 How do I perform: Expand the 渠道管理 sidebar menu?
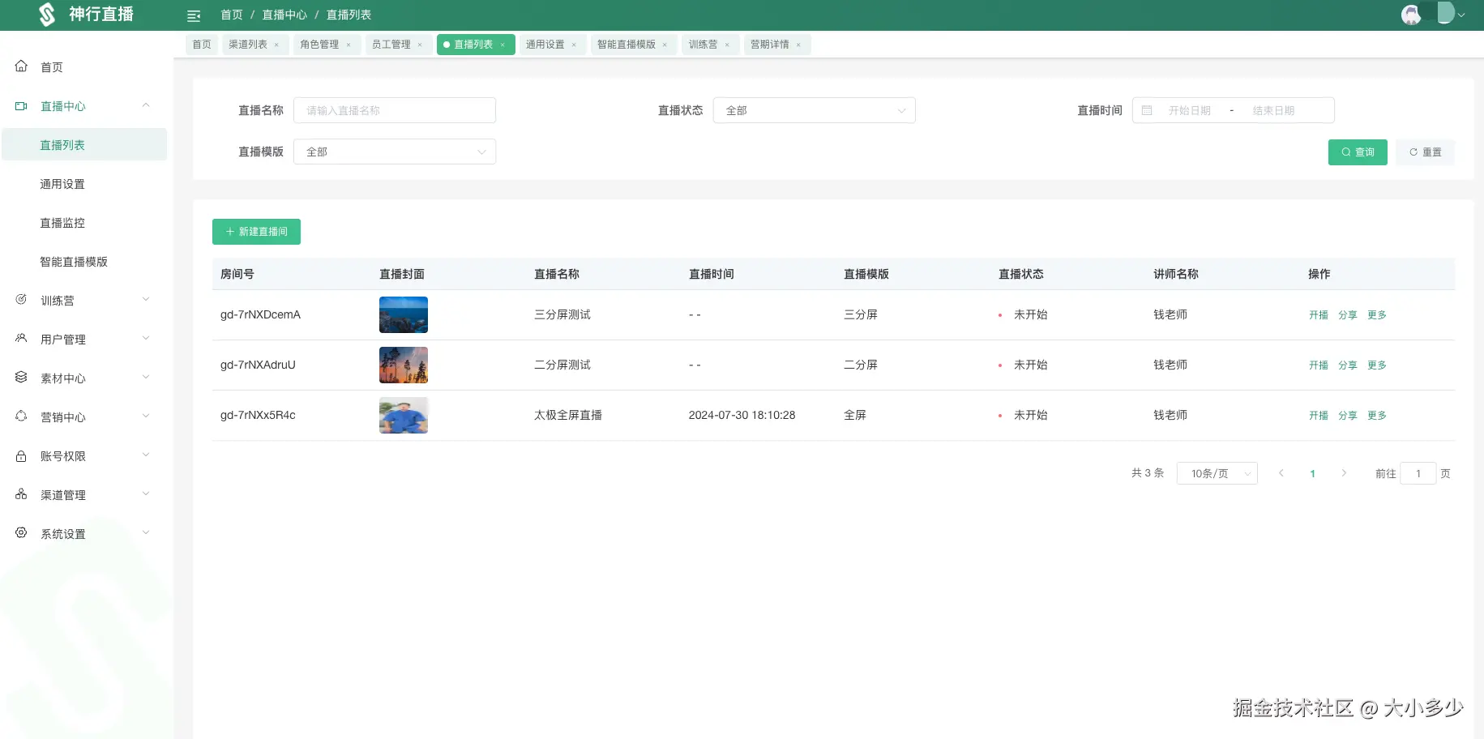(x=146, y=494)
